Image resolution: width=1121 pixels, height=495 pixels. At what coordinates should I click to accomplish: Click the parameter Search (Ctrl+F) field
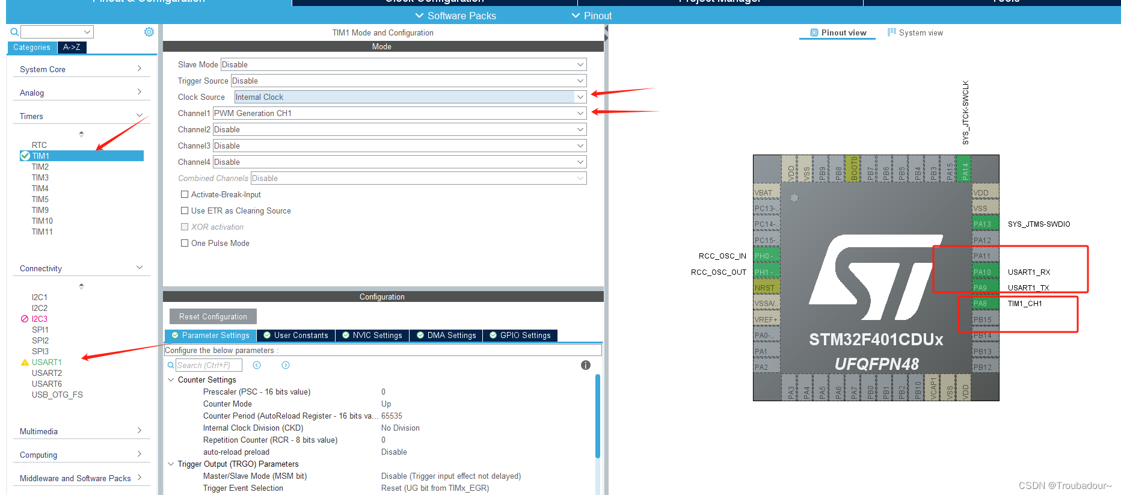209,365
